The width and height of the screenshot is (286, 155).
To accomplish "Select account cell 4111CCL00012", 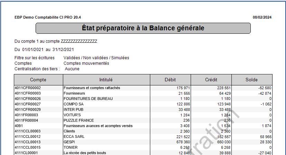I will (x=28, y=136).
